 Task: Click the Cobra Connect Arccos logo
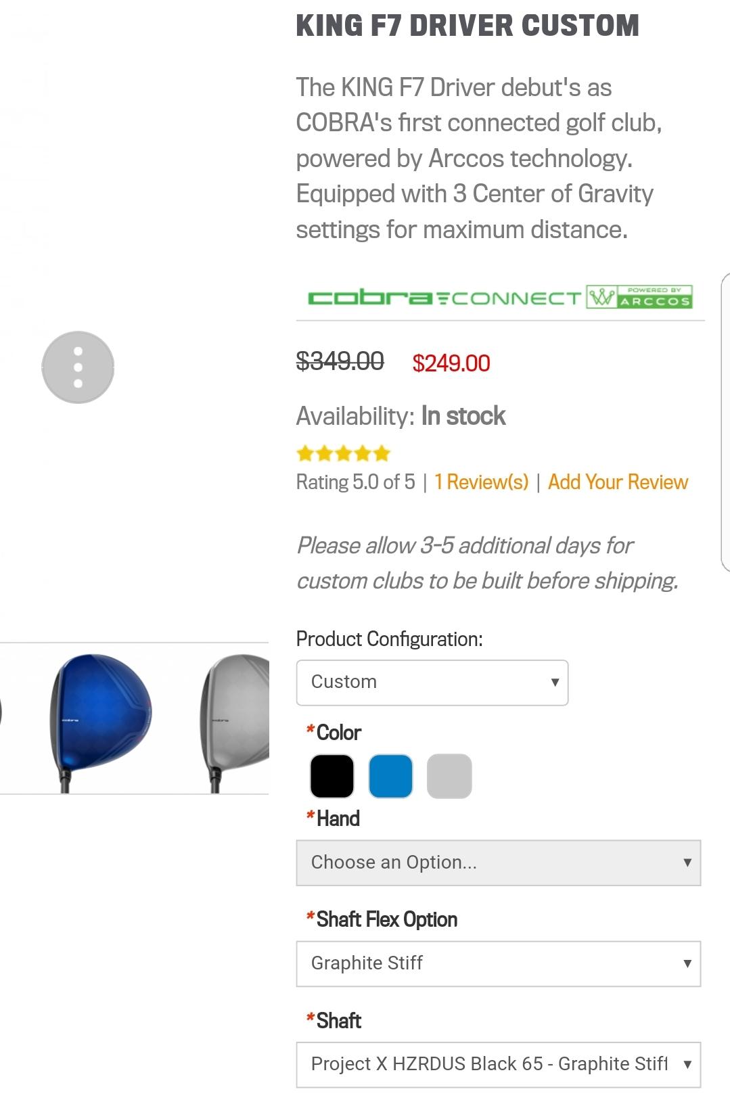[x=499, y=298]
